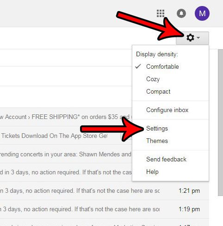Click the settings gear icon
The image size is (223, 226).
[190, 37]
